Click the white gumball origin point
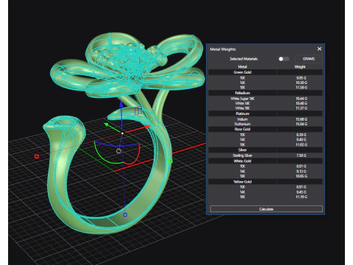The width and height of the screenshot is (353, 265). click(122, 133)
